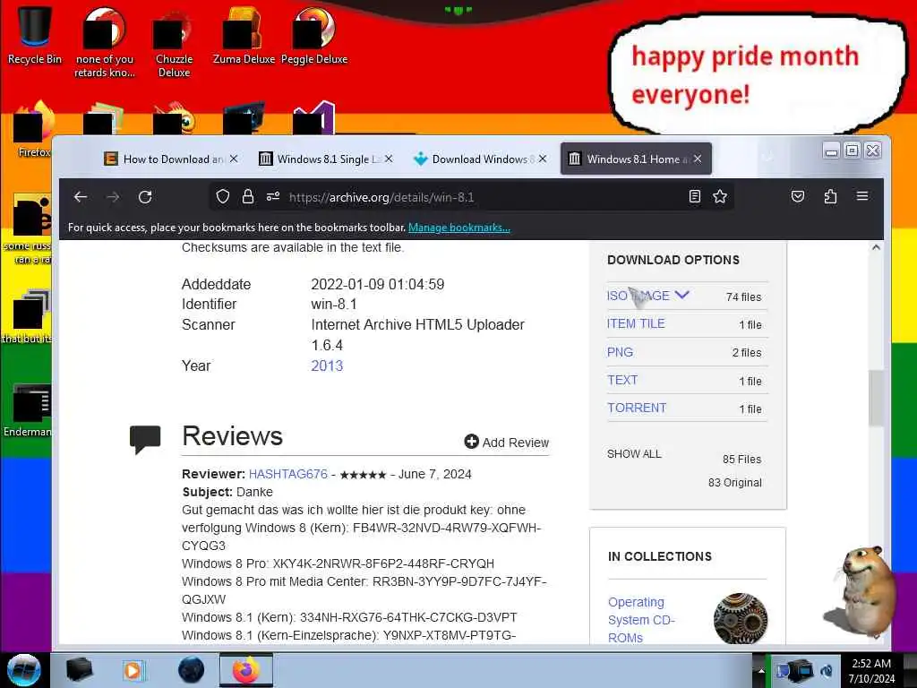Click the volume tray icon
This screenshot has width=917, height=688.
coord(827,671)
